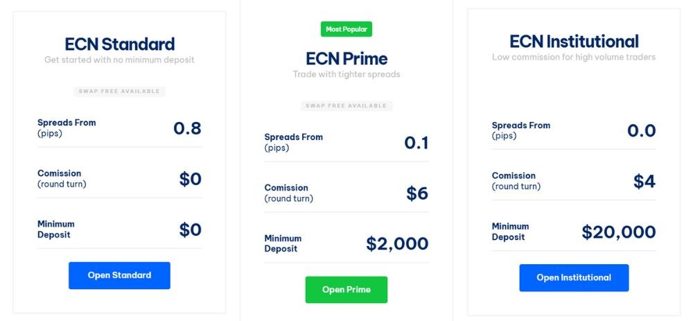Click 'Get started with no minimum deposit' text

(119, 60)
